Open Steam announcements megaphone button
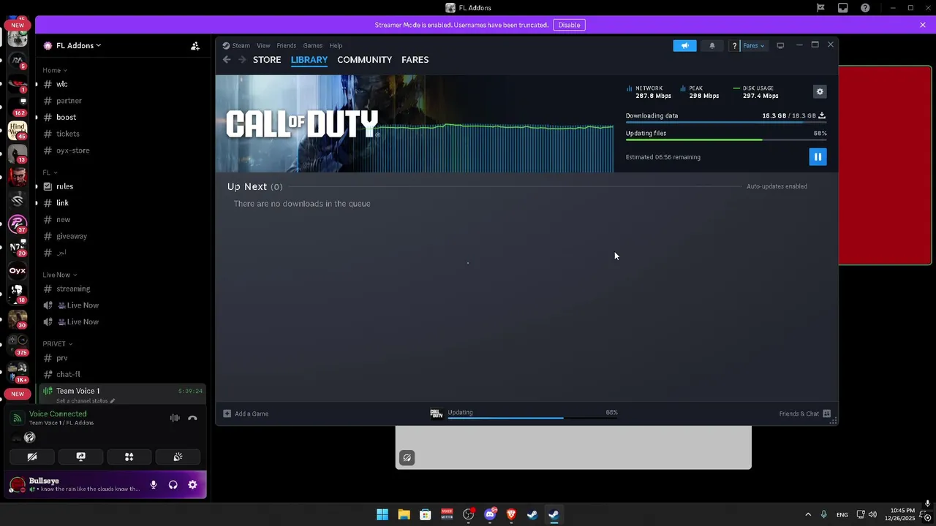 (x=684, y=45)
